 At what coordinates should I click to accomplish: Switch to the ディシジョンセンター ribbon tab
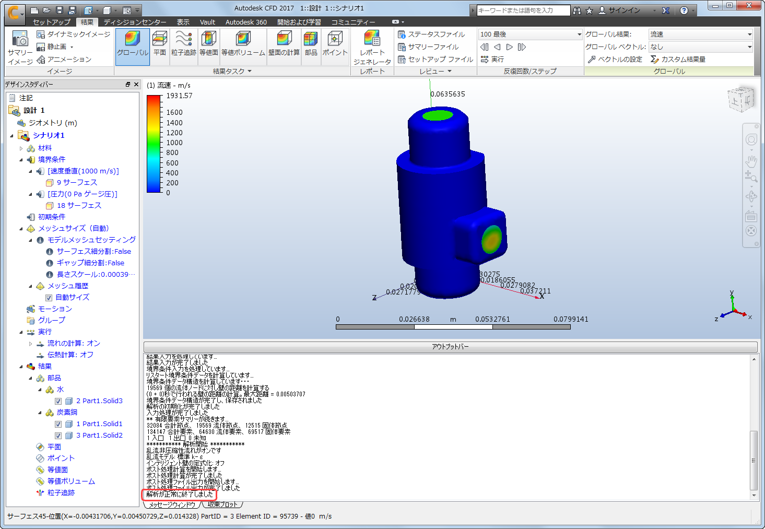click(135, 22)
